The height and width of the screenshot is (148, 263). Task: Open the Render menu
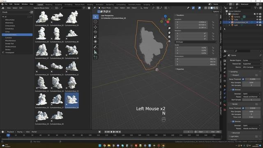pyautogui.click(x=17, y=4)
